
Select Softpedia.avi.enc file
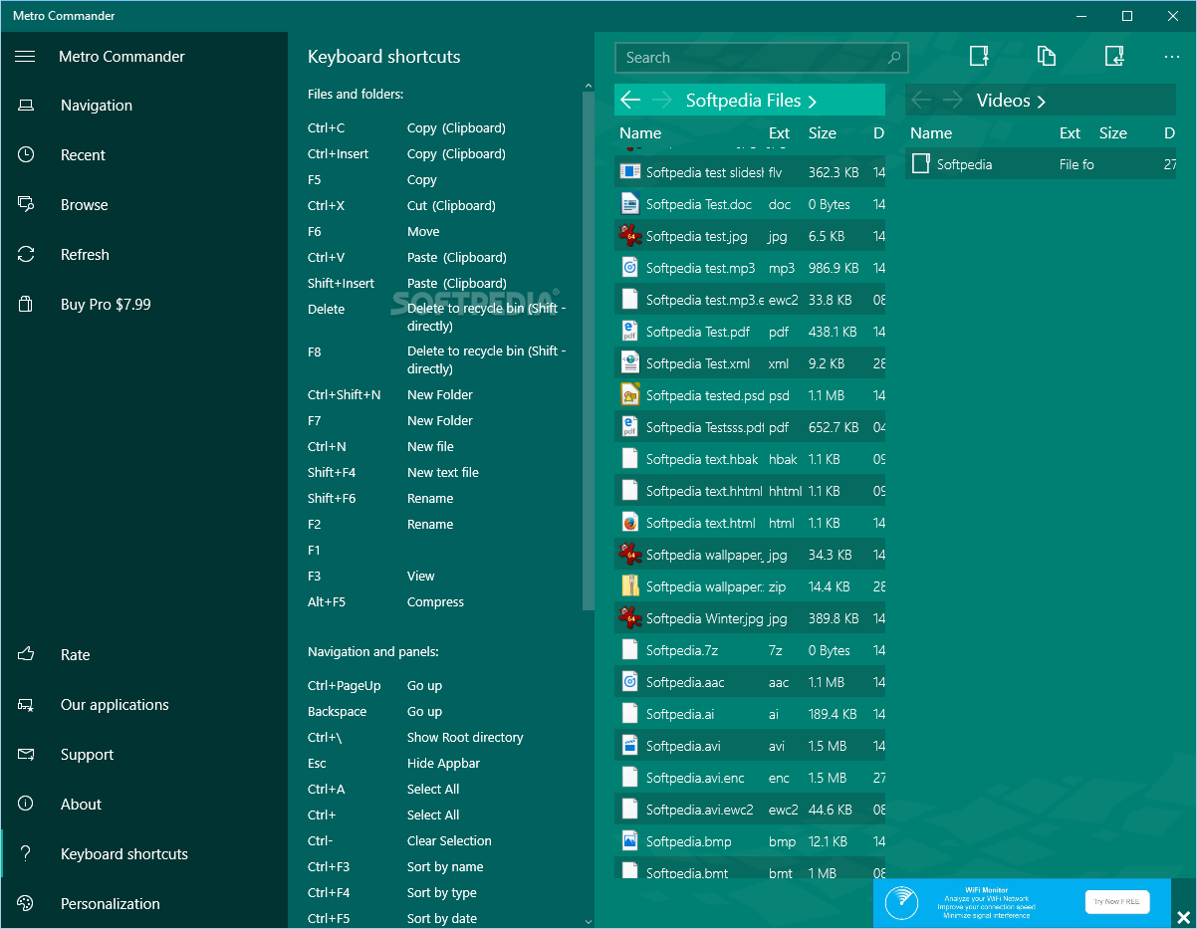coord(750,778)
